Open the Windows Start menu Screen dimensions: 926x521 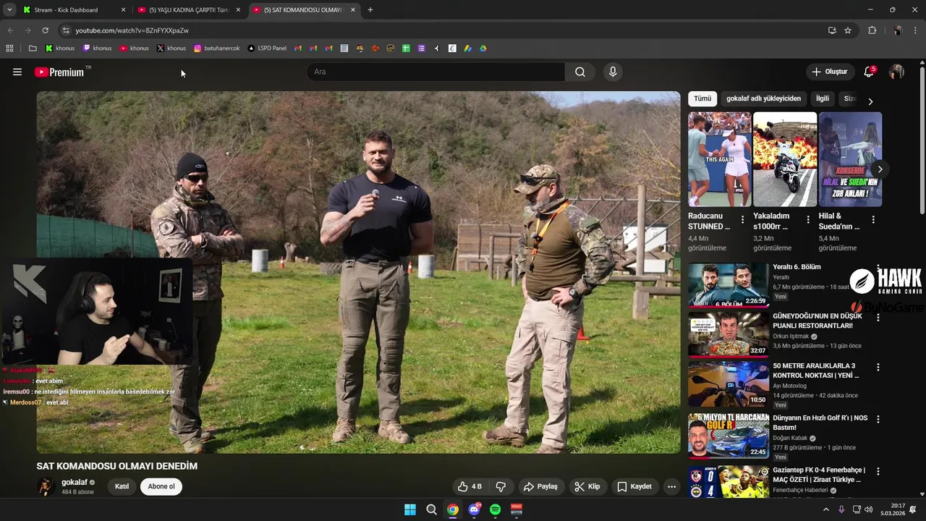click(x=410, y=509)
